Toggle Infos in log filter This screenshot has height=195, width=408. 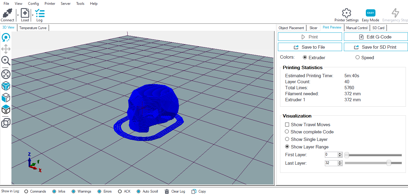click(54, 191)
